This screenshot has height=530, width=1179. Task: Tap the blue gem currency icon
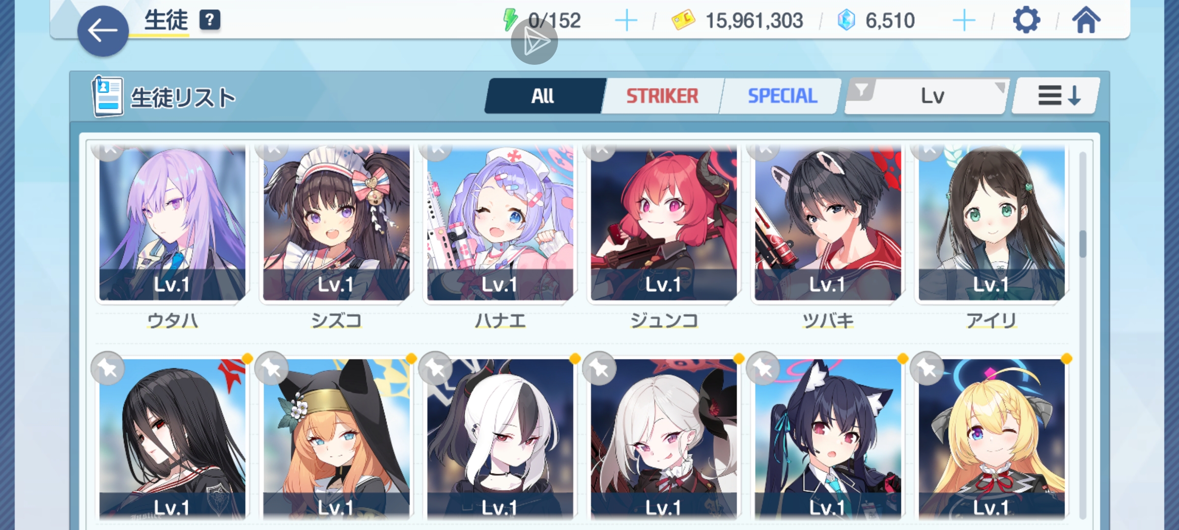pos(846,21)
